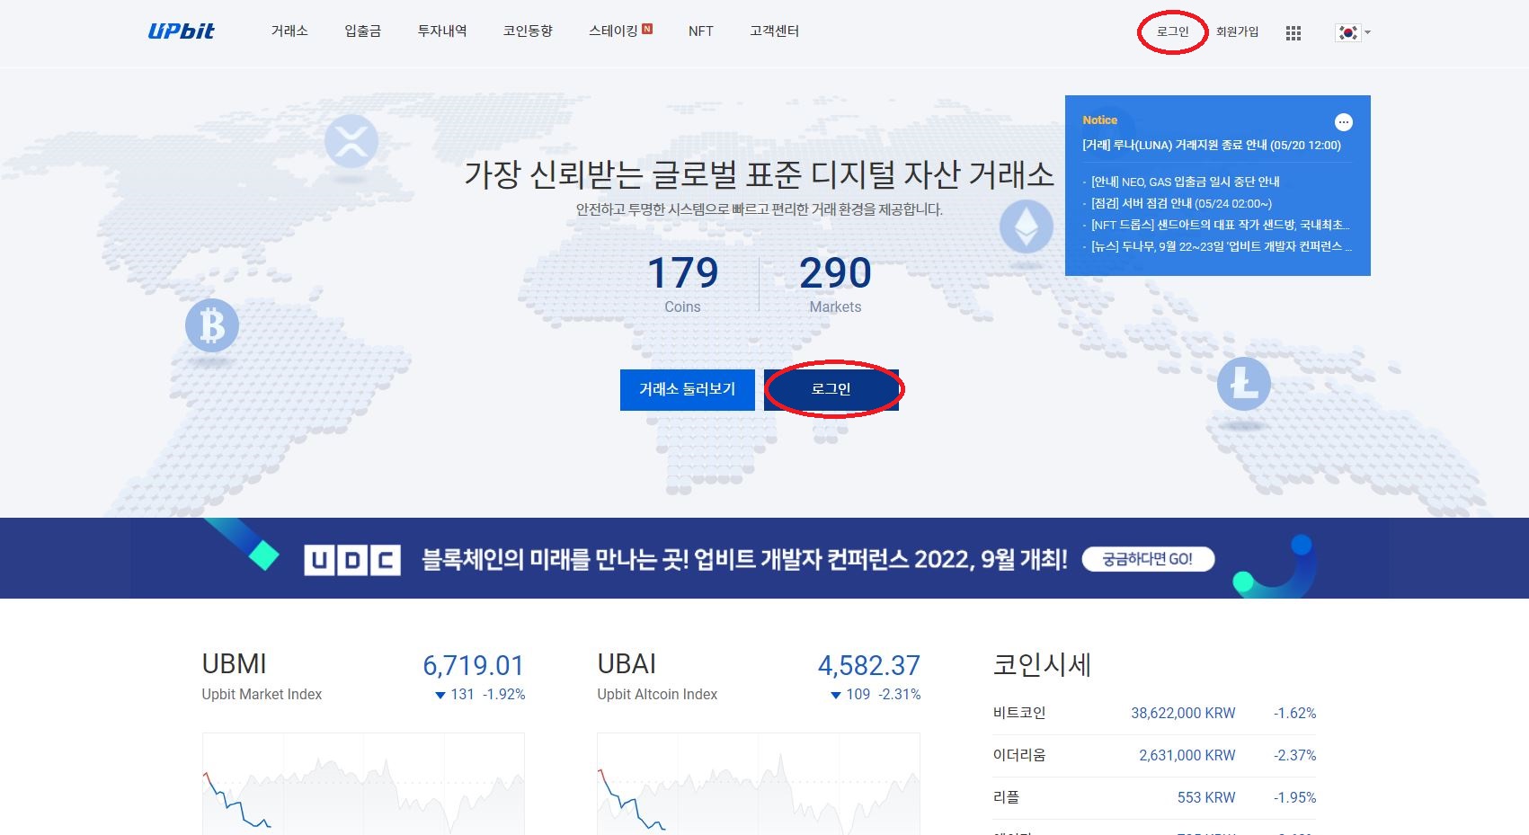Click the UPbit logo
The image size is (1529, 835).
point(181,31)
